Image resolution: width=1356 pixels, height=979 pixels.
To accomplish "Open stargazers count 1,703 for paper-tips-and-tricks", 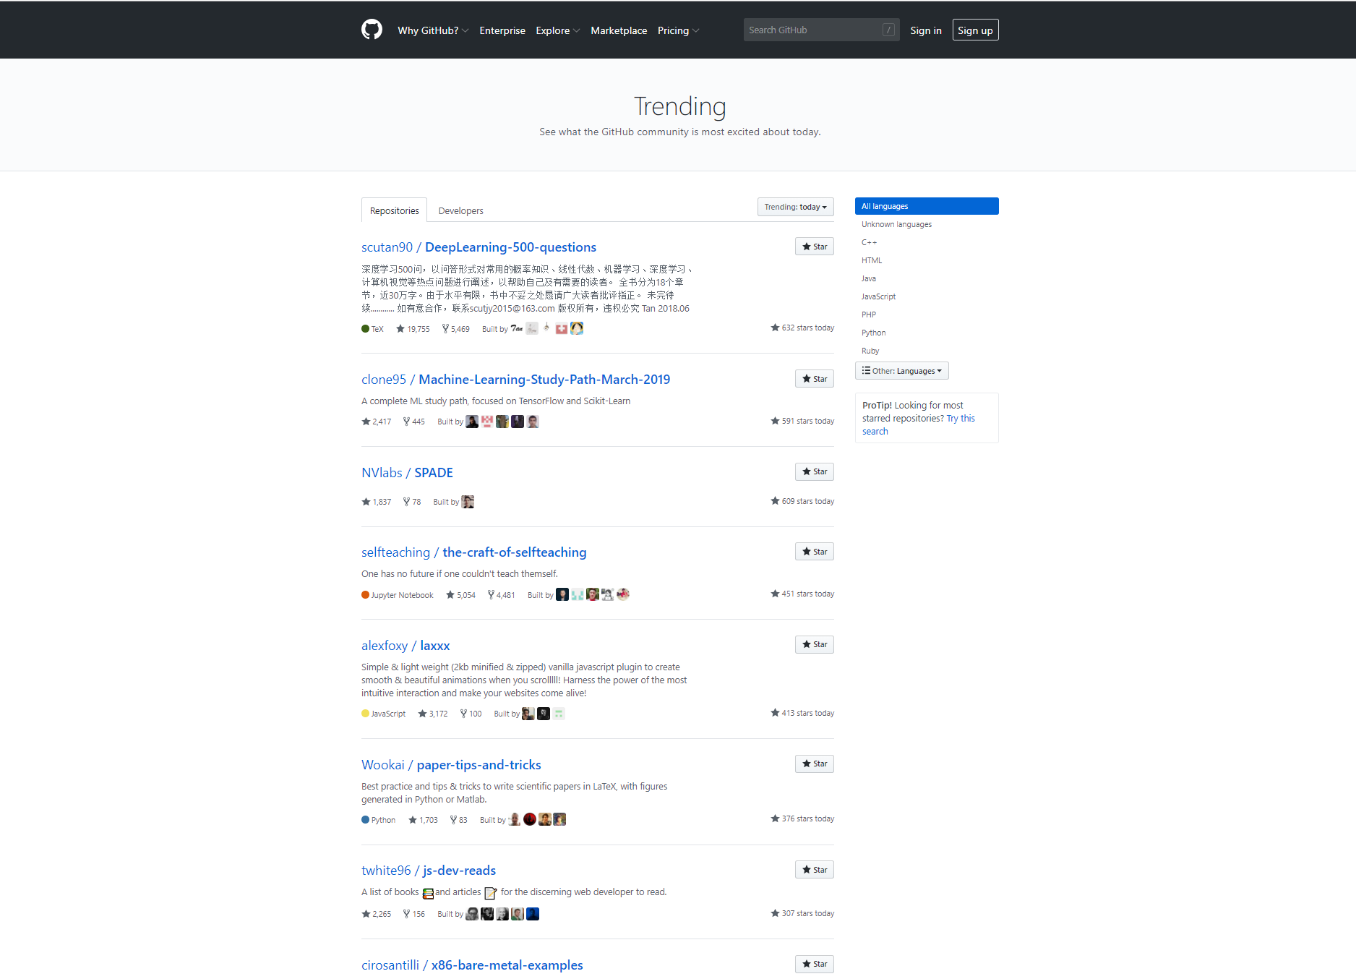I will (424, 820).
